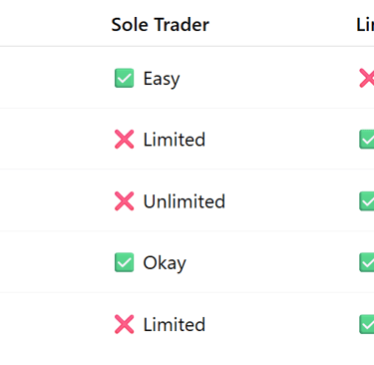Click the green checkmark beside Easy
Screen dimensions: 374x365
point(124,78)
